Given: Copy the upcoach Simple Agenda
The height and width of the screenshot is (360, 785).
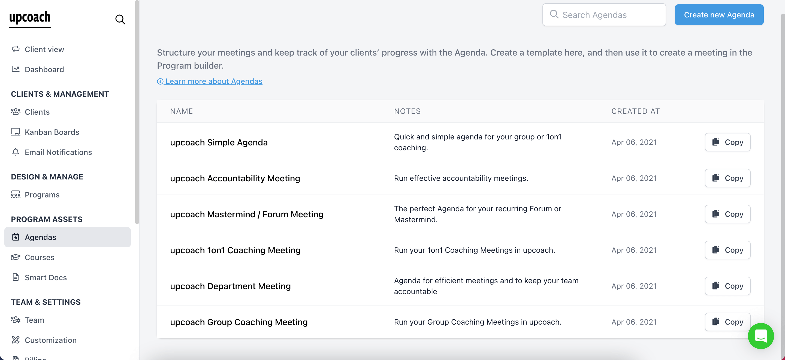Looking at the screenshot, I should tap(727, 142).
